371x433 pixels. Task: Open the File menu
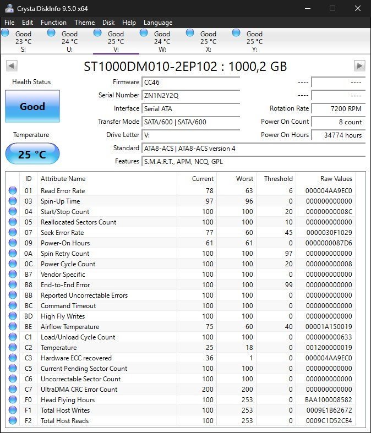click(x=9, y=23)
